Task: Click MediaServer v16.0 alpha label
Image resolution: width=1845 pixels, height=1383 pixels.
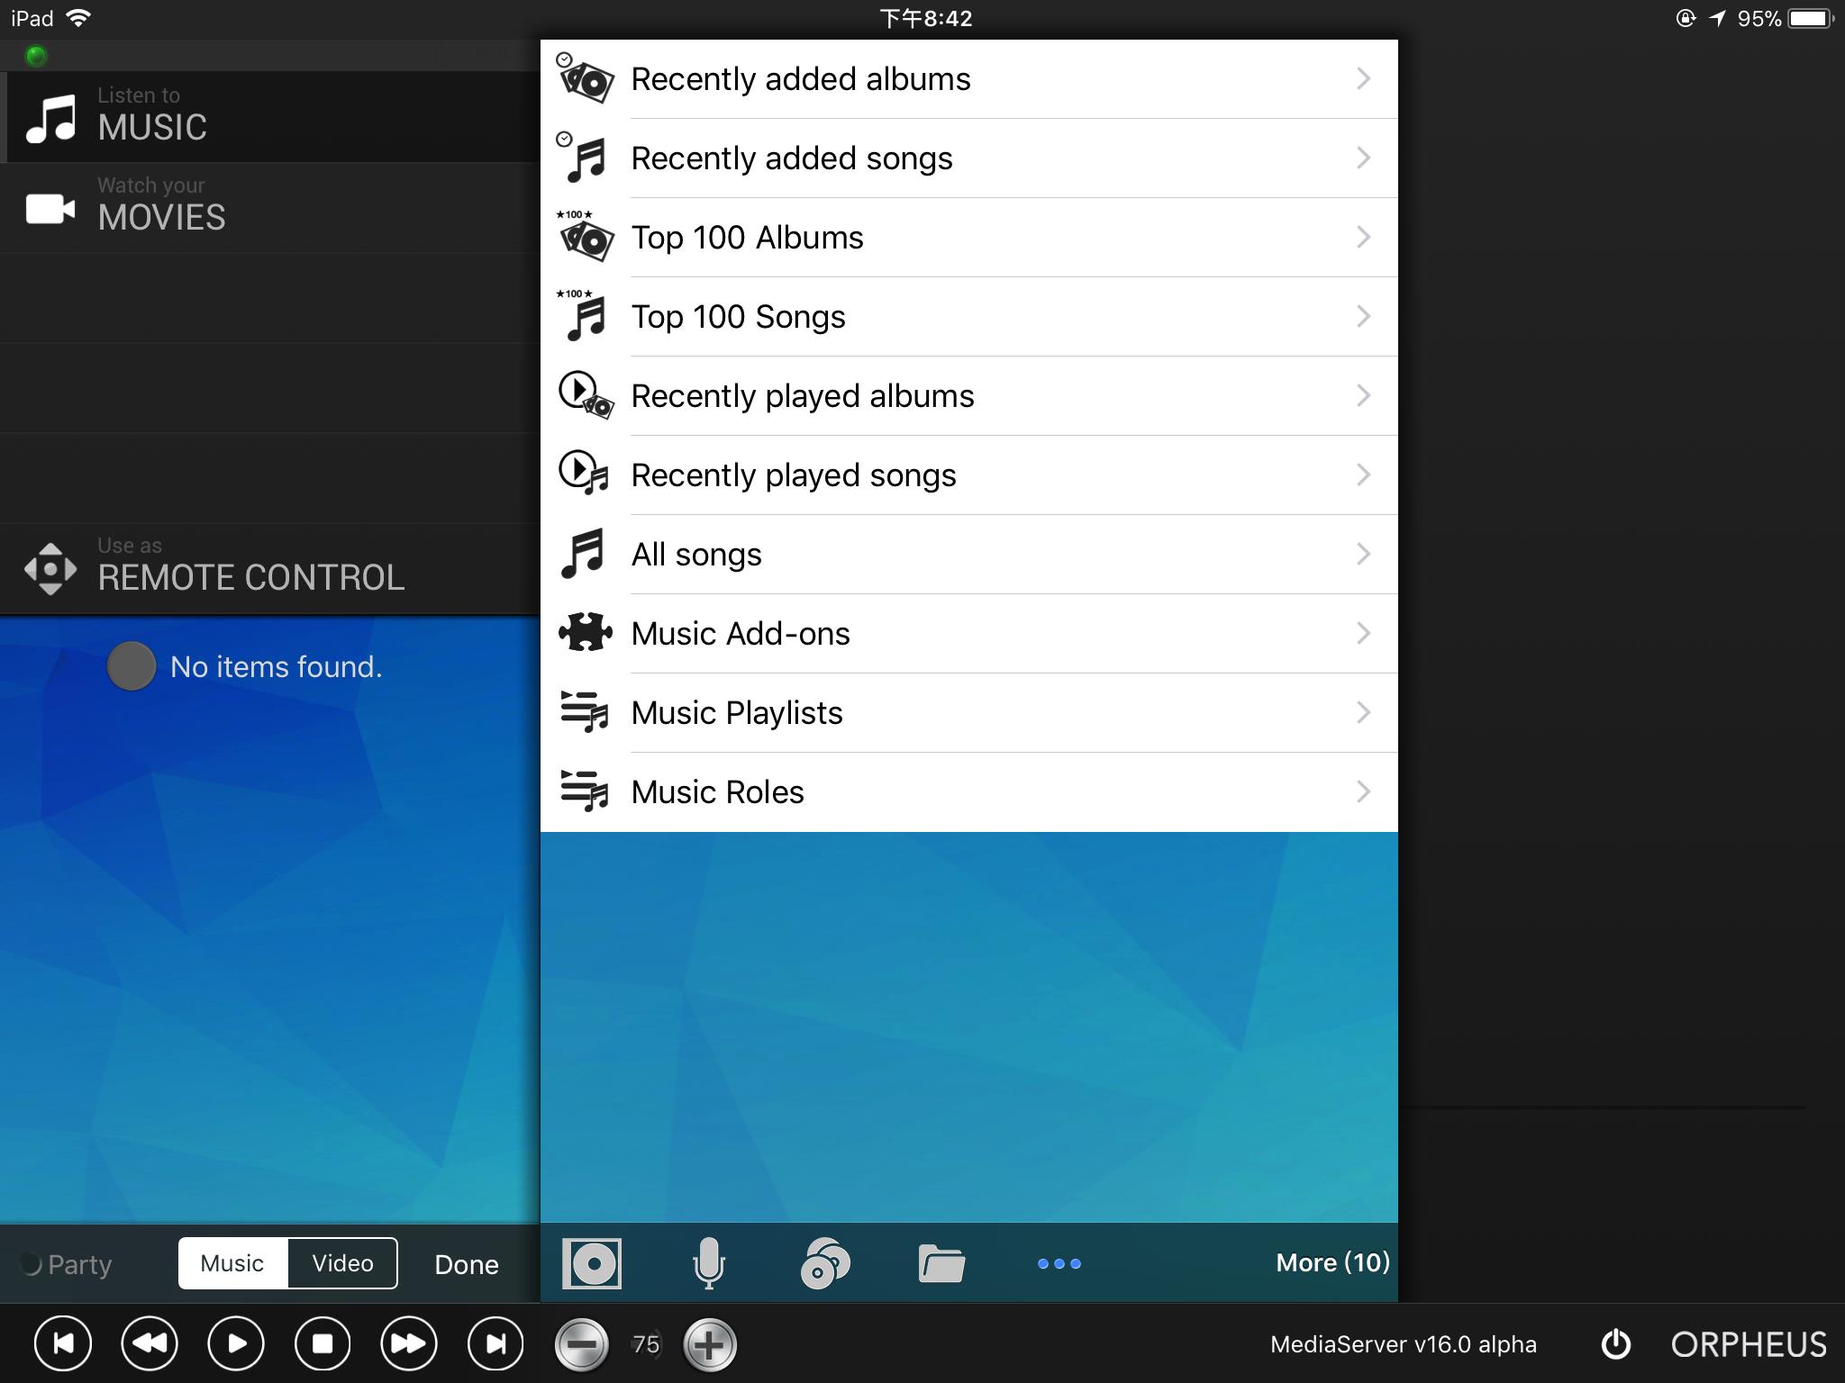Action: point(1404,1344)
